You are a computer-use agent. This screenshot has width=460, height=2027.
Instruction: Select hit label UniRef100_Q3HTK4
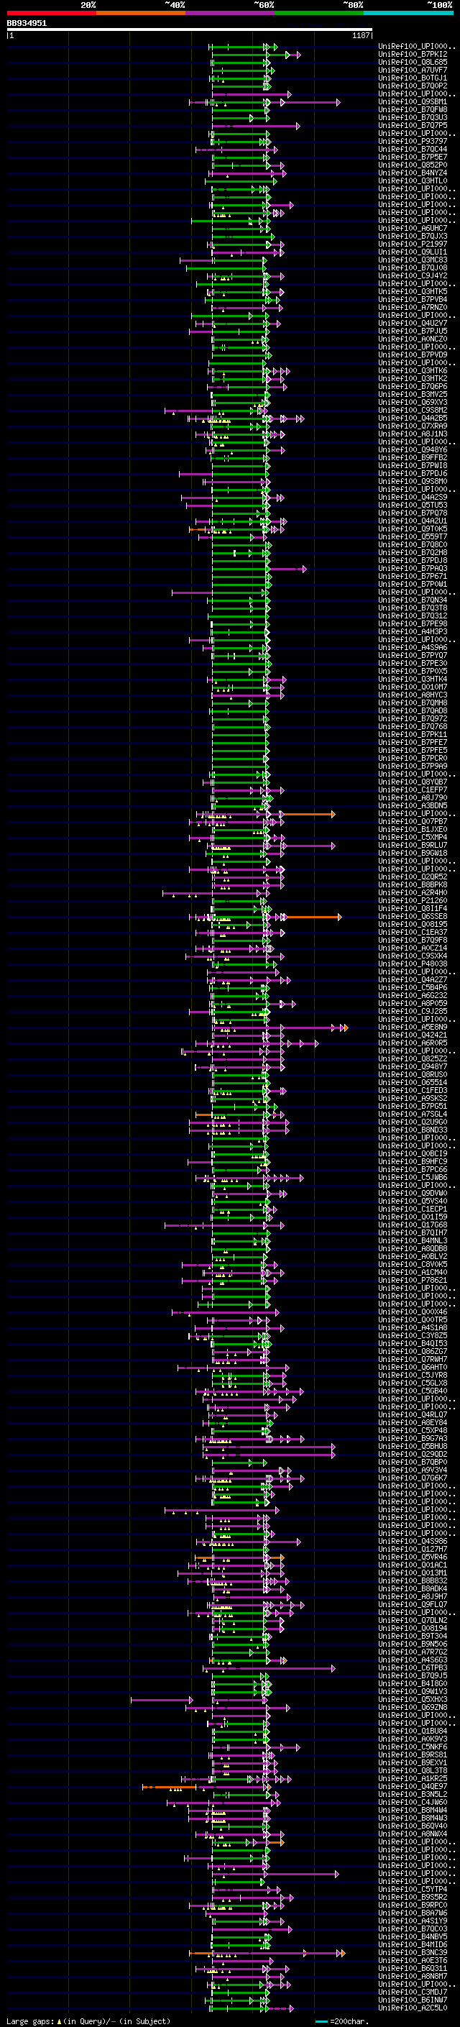[x=413, y=679]
